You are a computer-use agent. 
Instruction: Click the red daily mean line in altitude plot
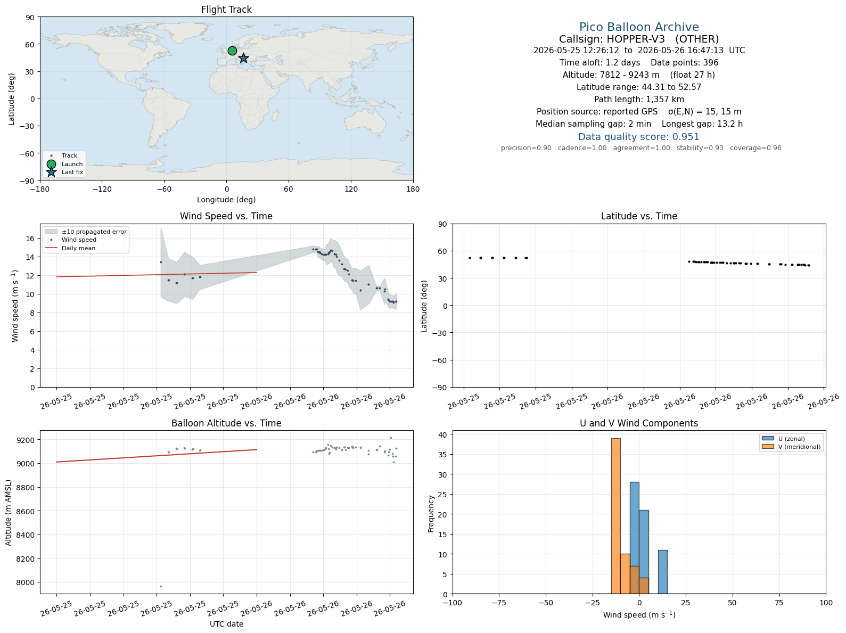157,456
